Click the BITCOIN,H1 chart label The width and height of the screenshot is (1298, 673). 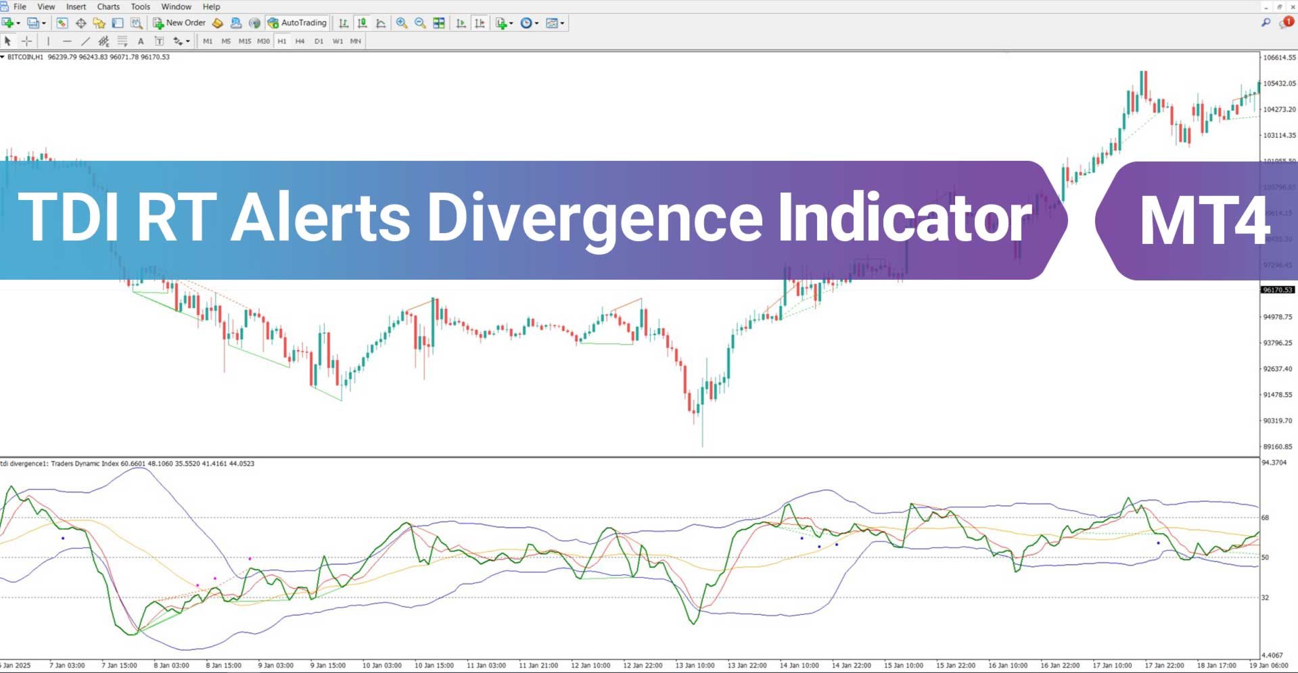[x=25, y=57]
